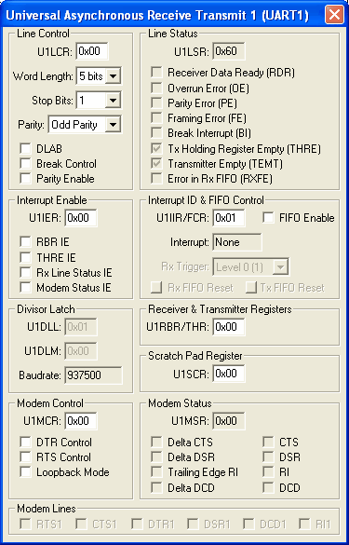
Task: Enable the DTR Control checkbox
Action: click(25, 443)
